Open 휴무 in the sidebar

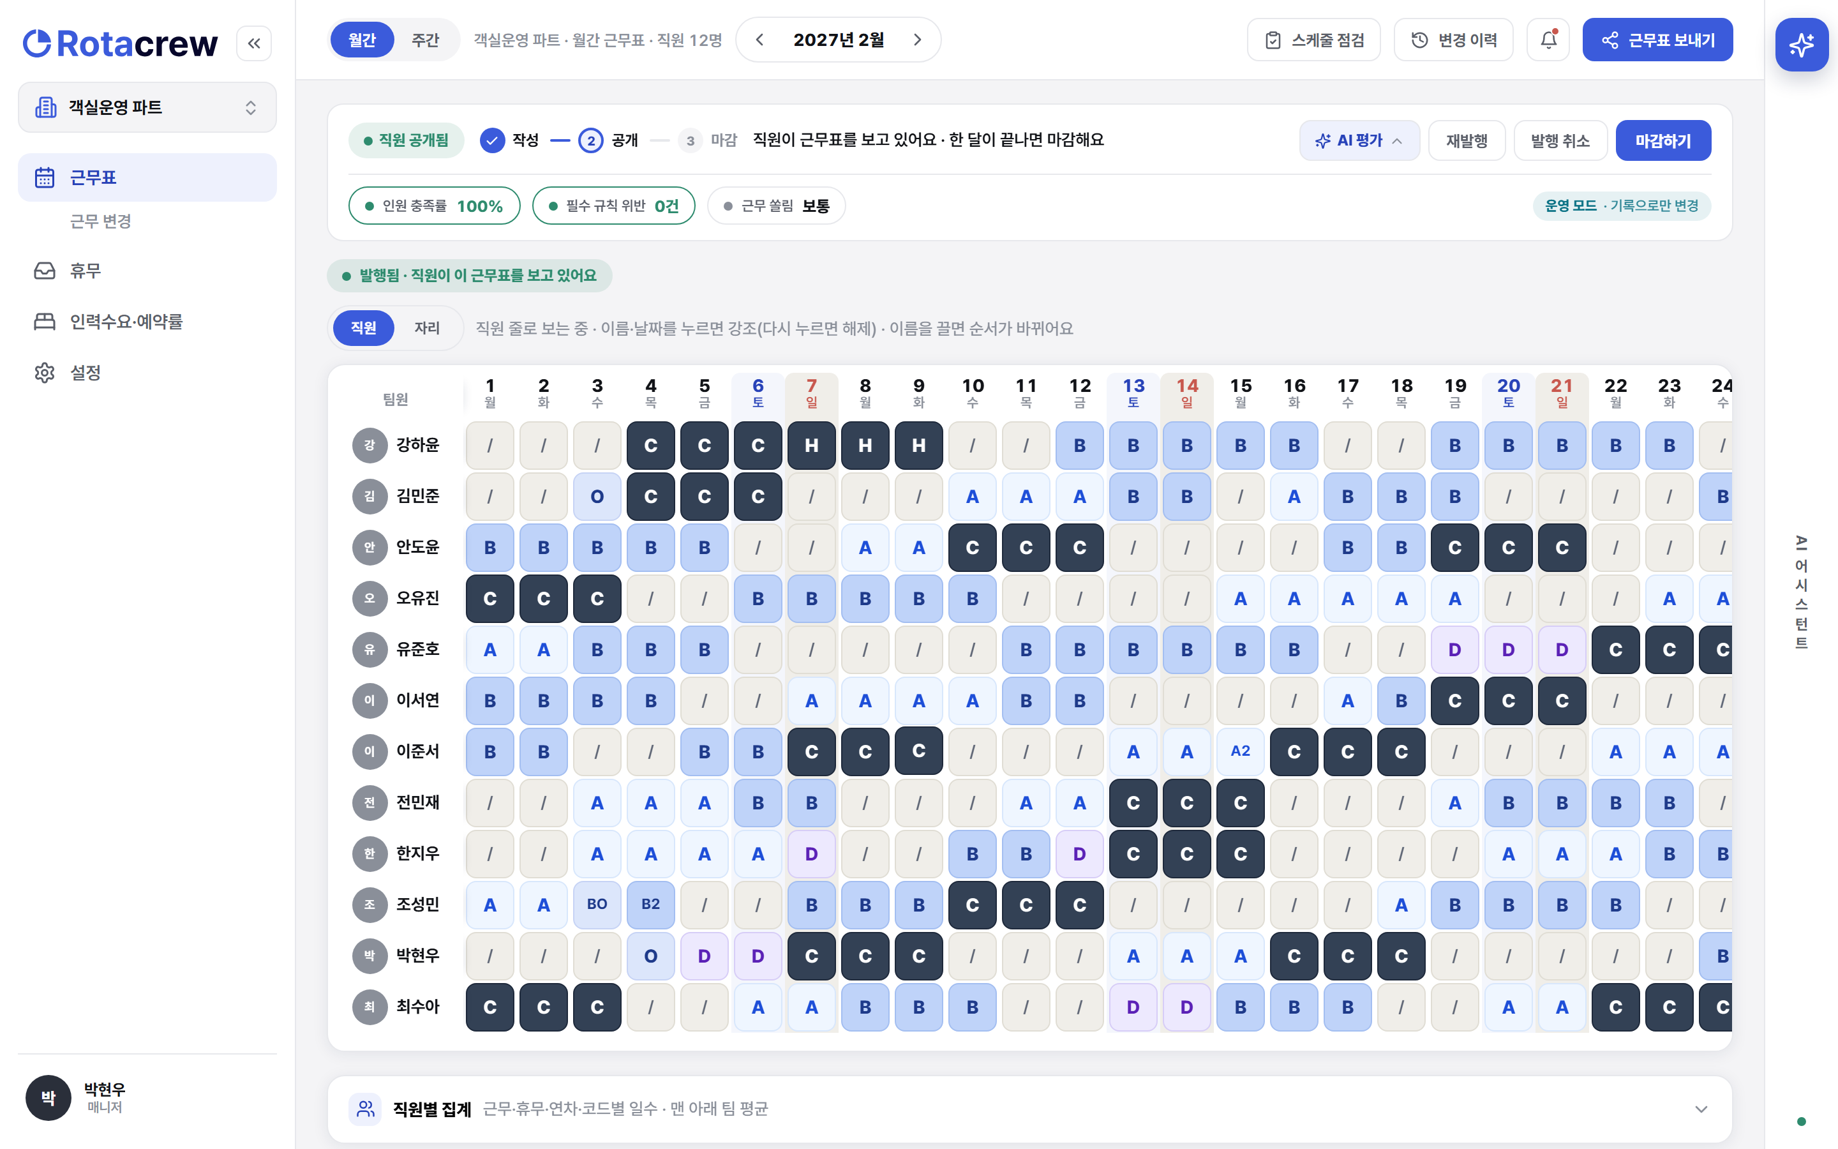pos(147,271)
